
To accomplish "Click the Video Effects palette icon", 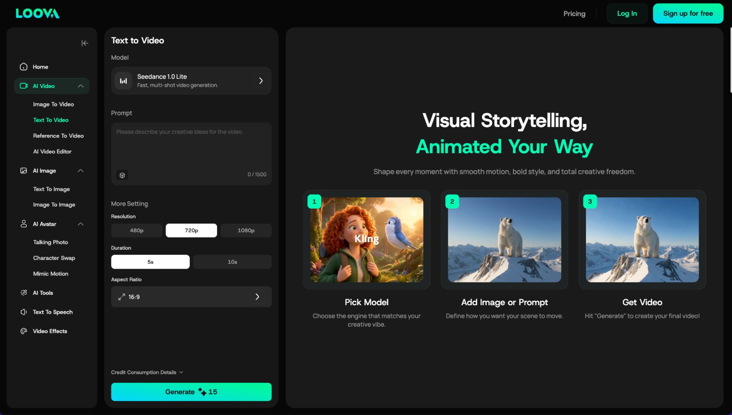I will (x=24, y=331).
